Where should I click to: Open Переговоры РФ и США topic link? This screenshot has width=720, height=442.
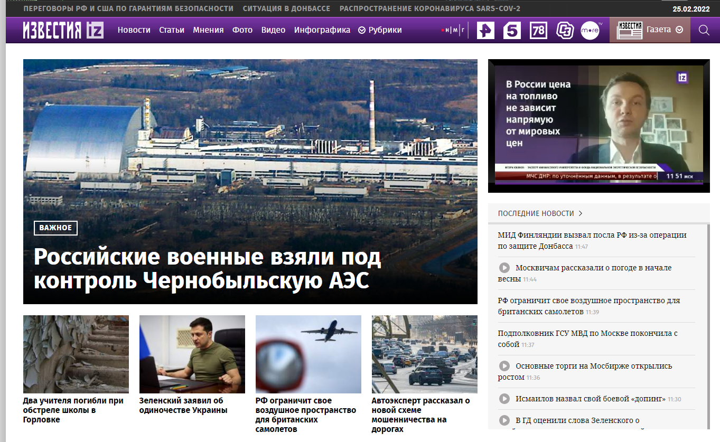click(x=129, y=8)
